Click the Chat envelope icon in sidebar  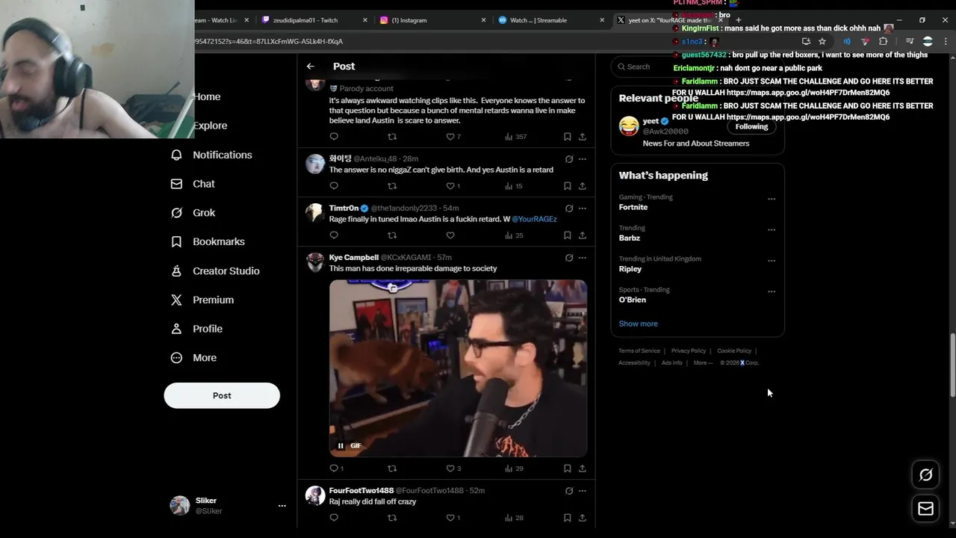click(176, 184)
